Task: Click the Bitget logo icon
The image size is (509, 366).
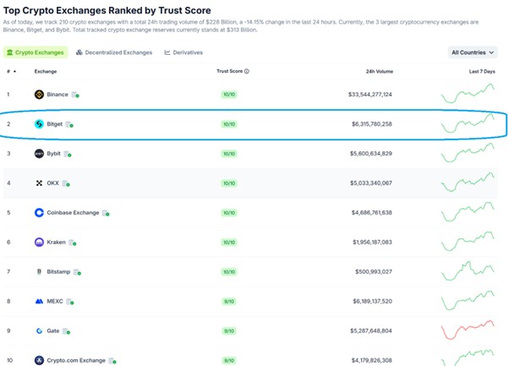Action: point(39,124)
